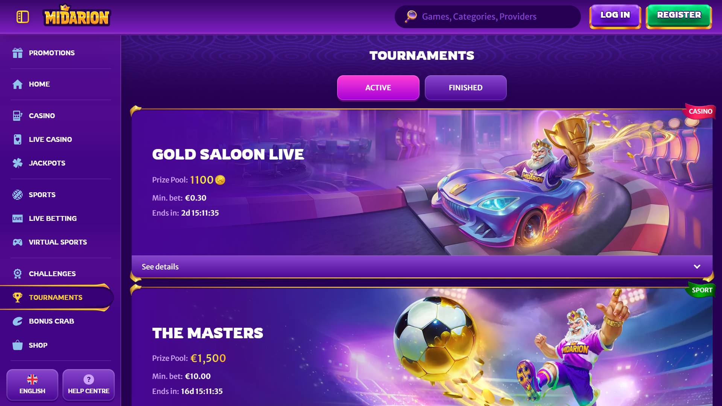Open Promotions via the gift box icon
The width and height of the screenshot is (722, 406).
click(x=18, y=53)
